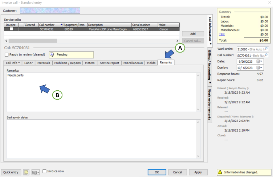Click the Invoice column header
Image resolution: width=273 pixels, height=177 pixels.
tap(11, 25)
